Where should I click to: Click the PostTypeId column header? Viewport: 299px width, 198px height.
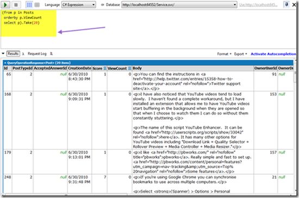click(23, 69)
